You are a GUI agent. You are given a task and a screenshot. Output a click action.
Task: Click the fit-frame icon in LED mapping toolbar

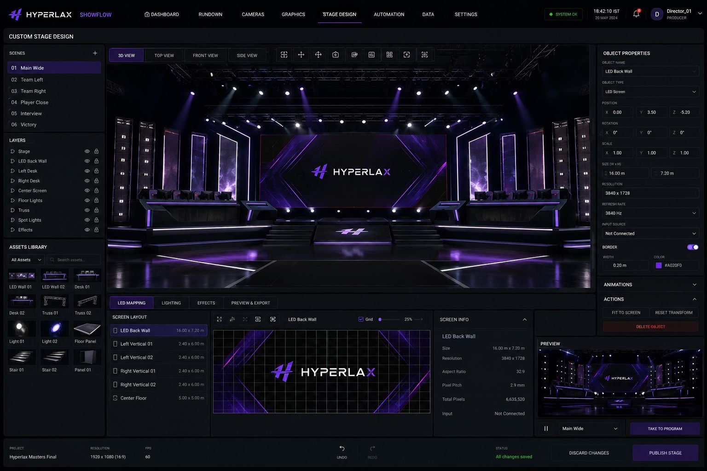click(x=258, y=319)
